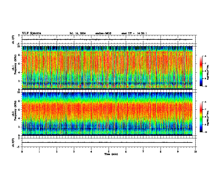
Task: Click the "-10" label on ch.2 color bar
Action: 205,132
